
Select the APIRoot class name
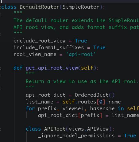(x=55, y=129)
